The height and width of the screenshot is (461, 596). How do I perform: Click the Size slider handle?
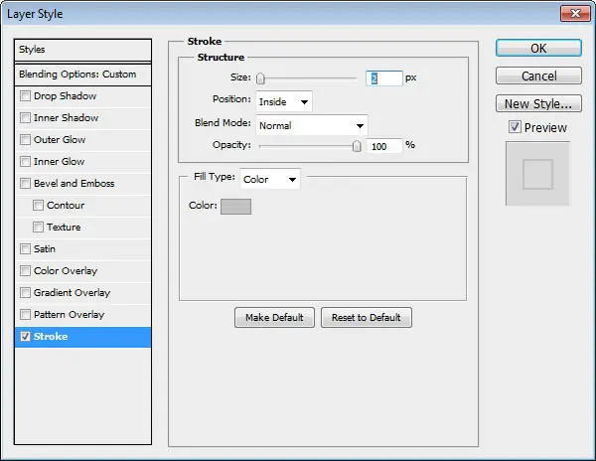click(x=260, y=78)
